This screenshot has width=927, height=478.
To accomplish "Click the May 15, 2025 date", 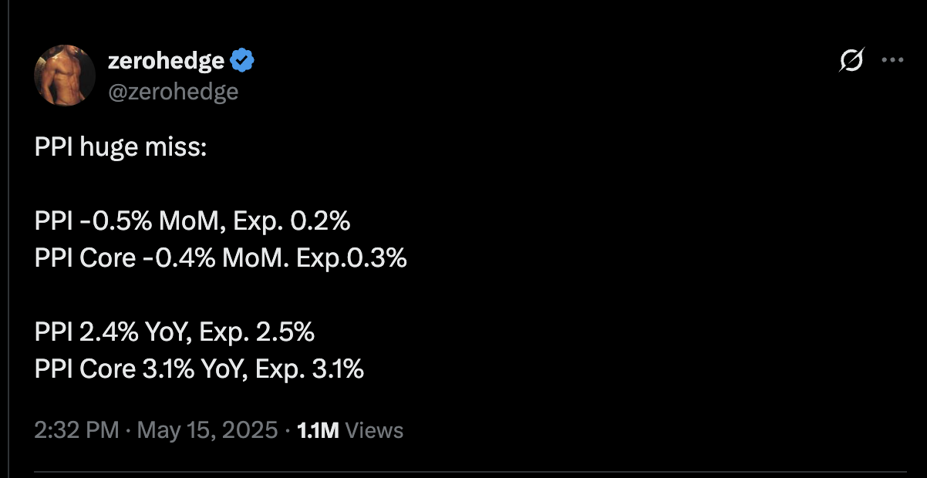I will [207, 430].
